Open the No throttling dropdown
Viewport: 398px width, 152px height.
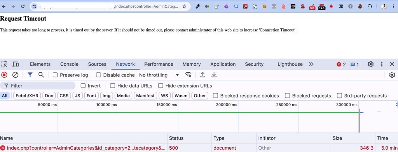point(159,75)
